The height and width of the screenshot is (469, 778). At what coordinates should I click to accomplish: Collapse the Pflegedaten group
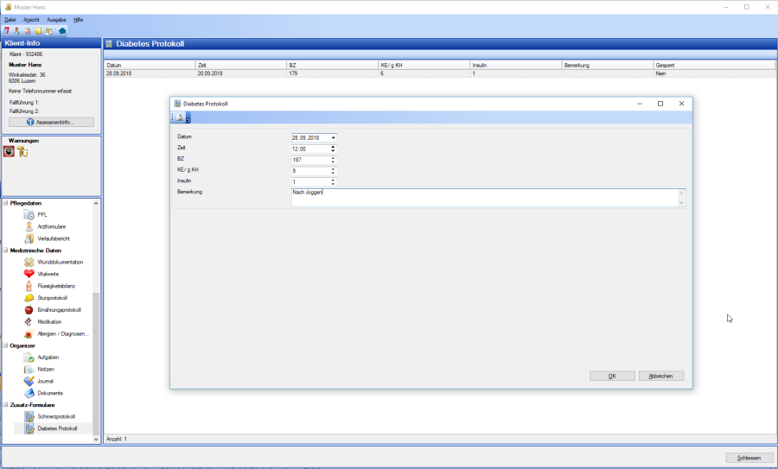pyautogui.click(x=6, y=203)
